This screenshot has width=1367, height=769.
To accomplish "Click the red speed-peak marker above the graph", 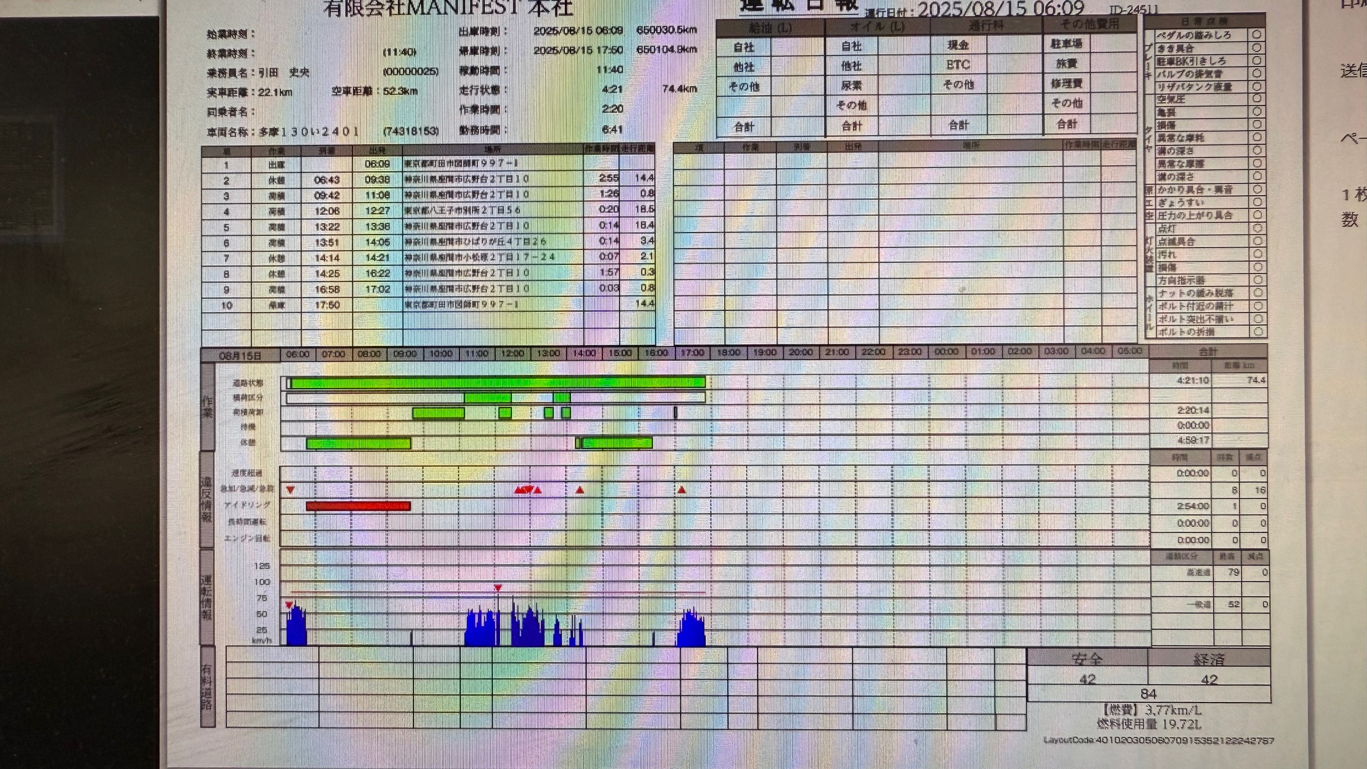I will pyautogui.click(x=498, y=587).
